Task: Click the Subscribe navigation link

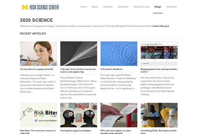Action: [x=172, y=7]
